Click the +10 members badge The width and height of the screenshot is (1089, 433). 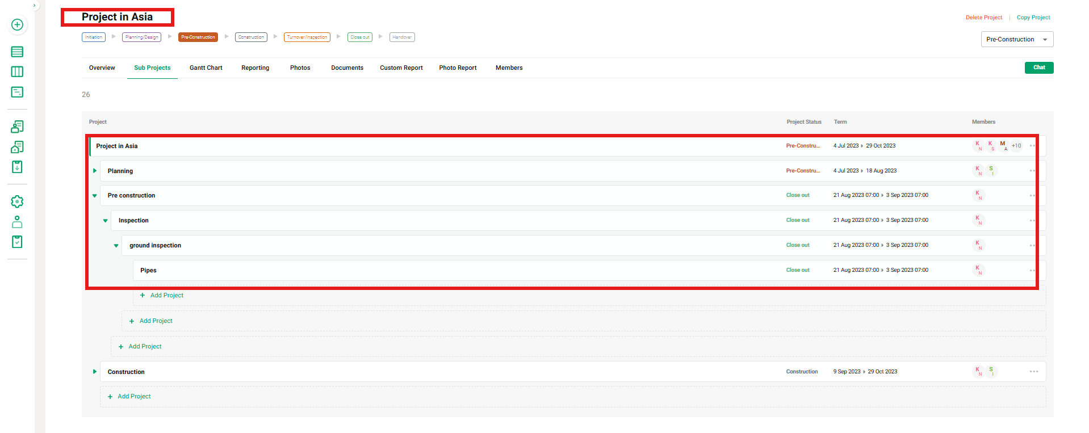pos(1016,146)
